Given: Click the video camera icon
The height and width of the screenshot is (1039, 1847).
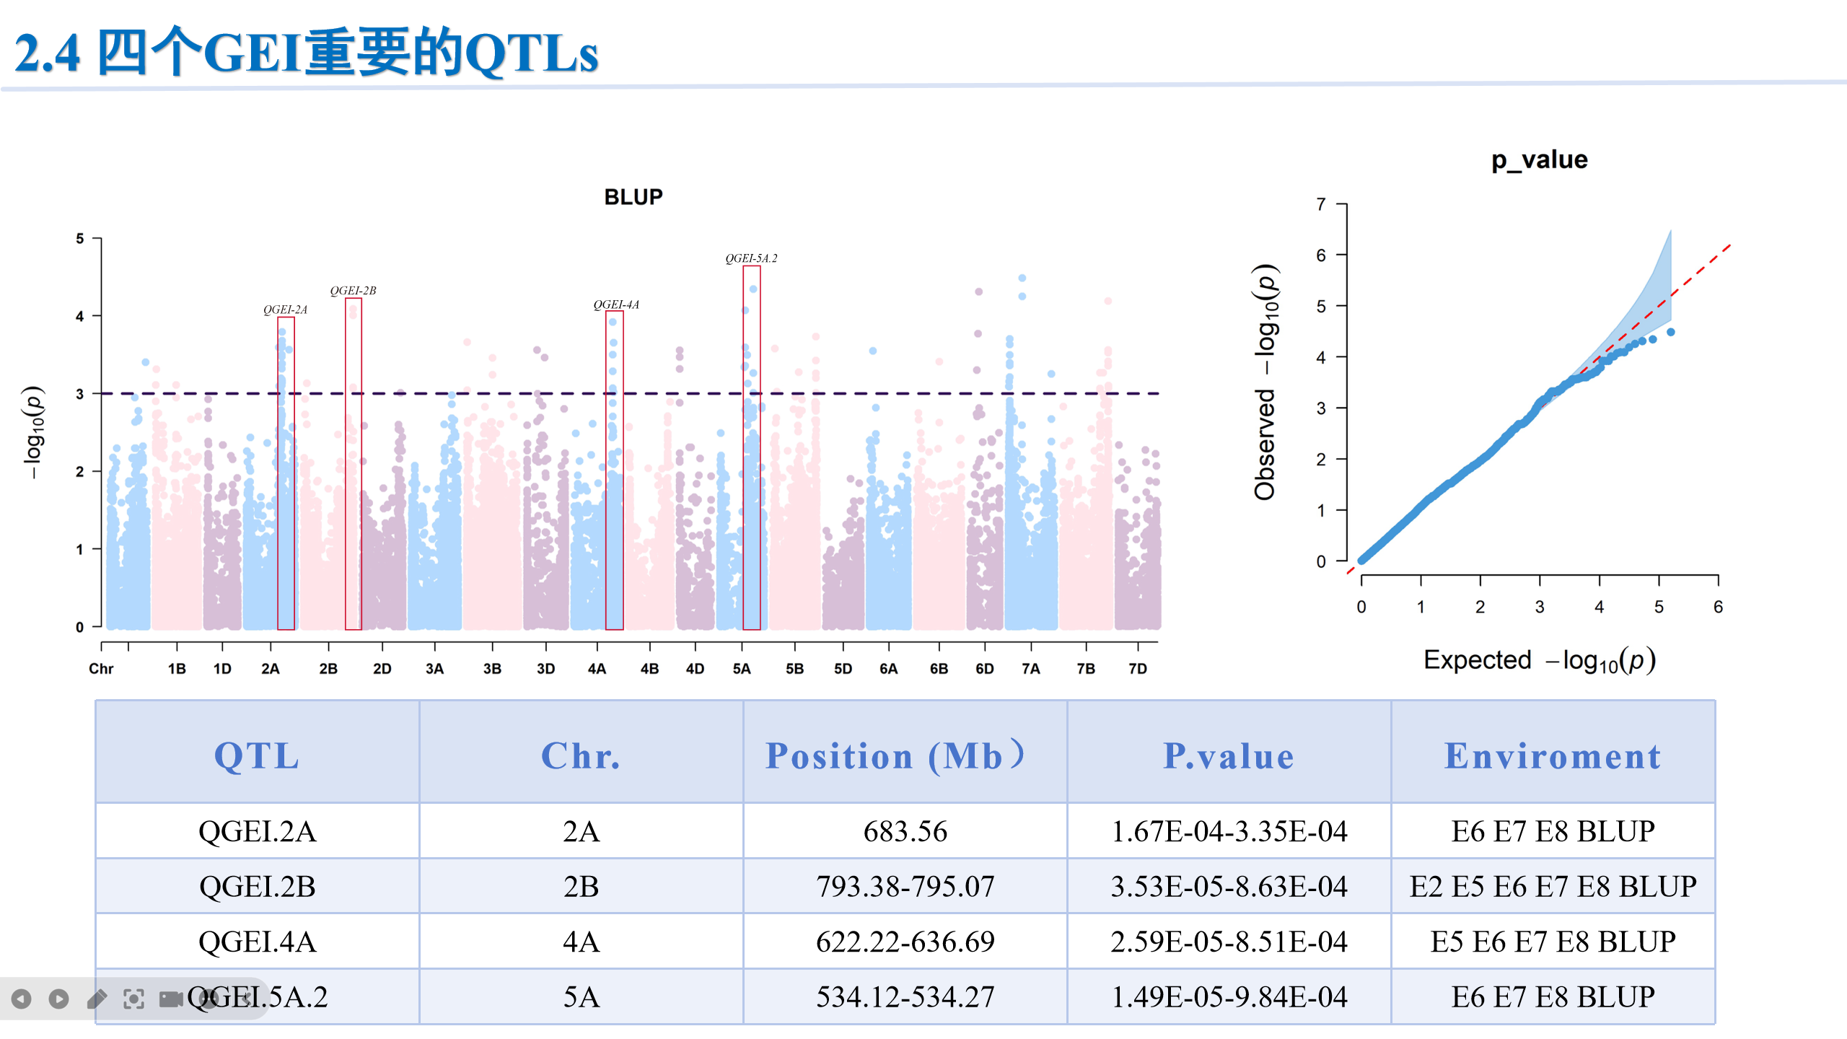Looking at the screenshot, I should tap(171, 999).
